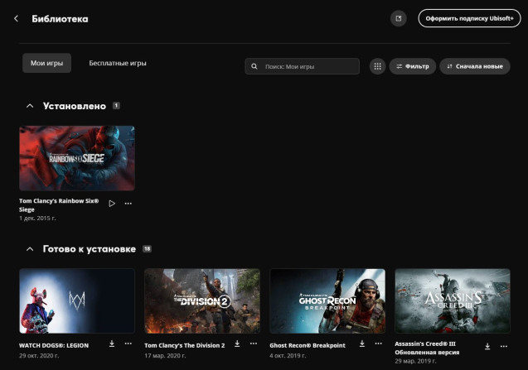Download Assassin's Creed III remastered
The height and width of the screenshot is (370, 528).
[x=487, y=346]
